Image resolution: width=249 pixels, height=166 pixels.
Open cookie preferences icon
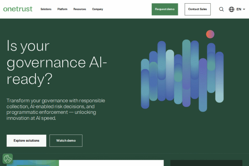7,159
